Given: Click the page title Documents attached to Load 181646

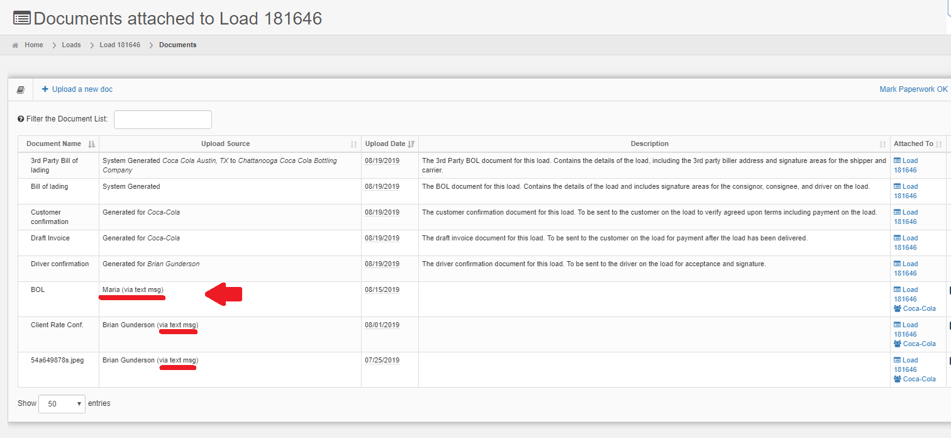Looking at the screenshot, I should [178, 18].
